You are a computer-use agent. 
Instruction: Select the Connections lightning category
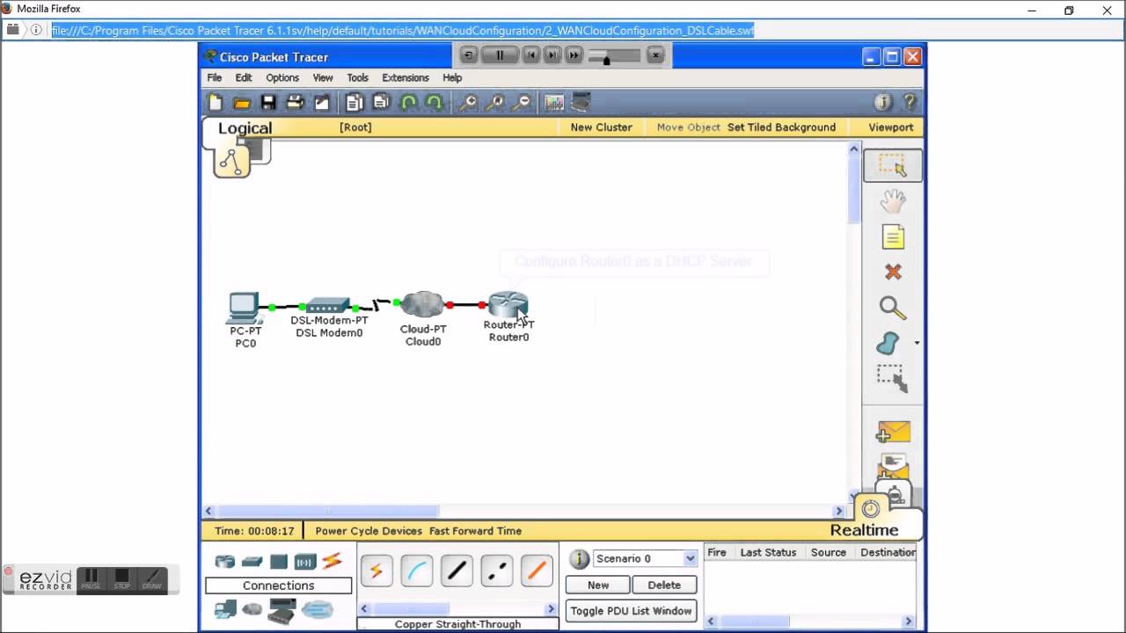point(332,561)
